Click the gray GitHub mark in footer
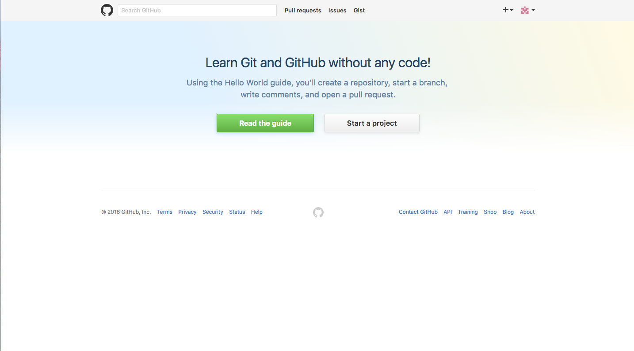 pyautogui.click(x=318, y=212)
